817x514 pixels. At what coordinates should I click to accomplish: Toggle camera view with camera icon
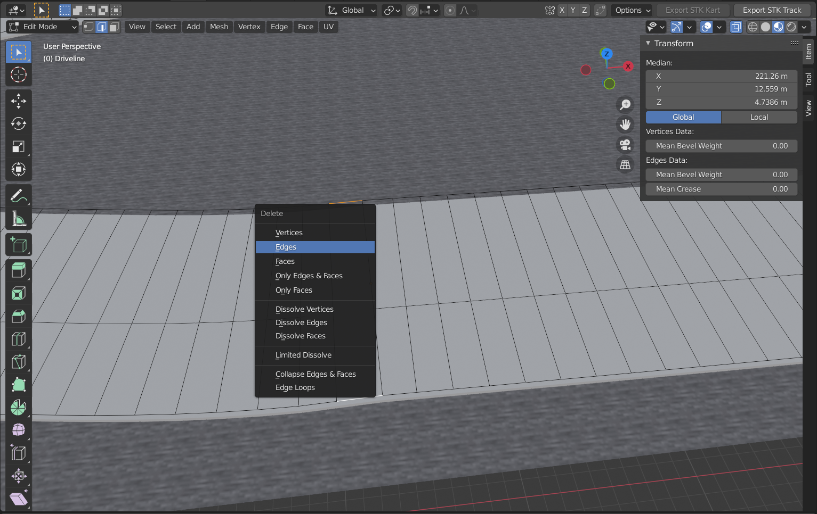tap(625, 145)
